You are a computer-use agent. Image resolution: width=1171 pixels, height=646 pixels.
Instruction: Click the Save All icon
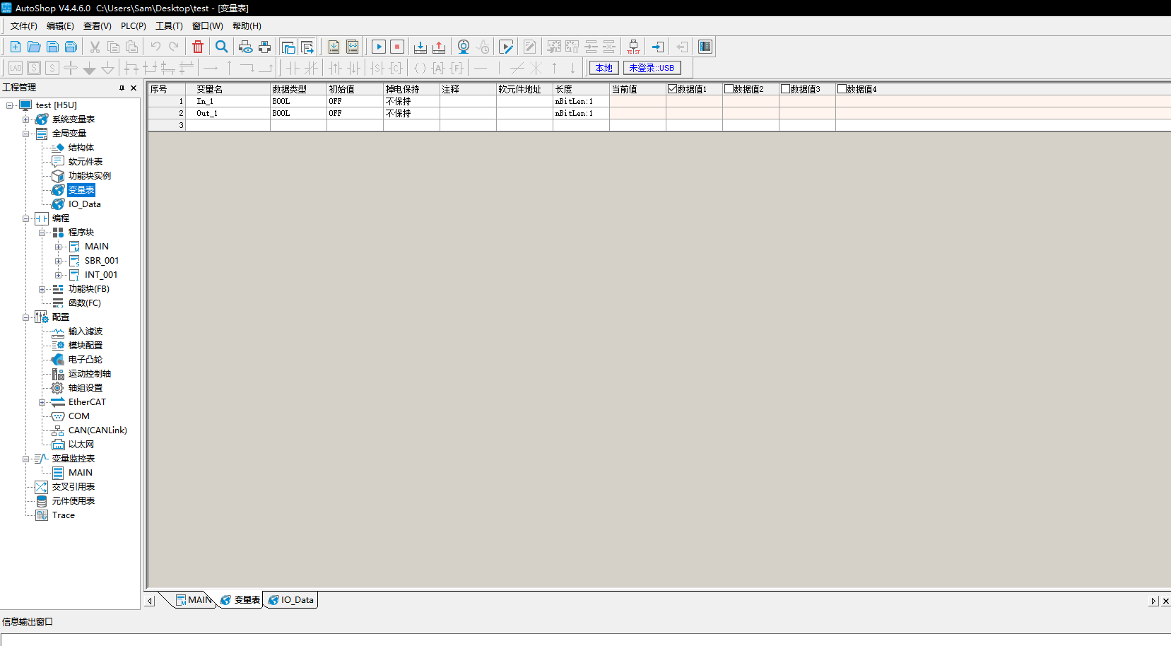pos(71,47)
